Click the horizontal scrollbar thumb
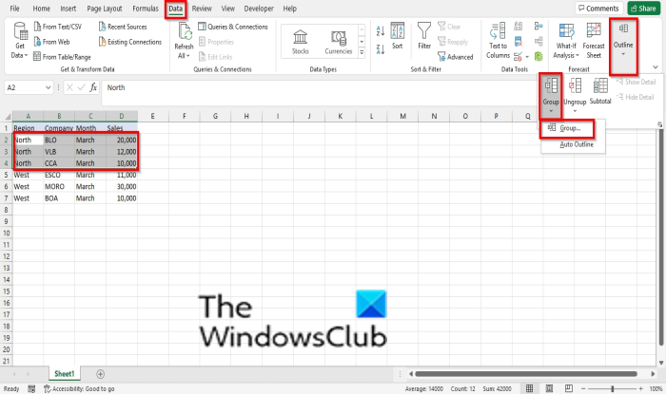The width and height of the screenshot is (666, 394). point(526,374)
